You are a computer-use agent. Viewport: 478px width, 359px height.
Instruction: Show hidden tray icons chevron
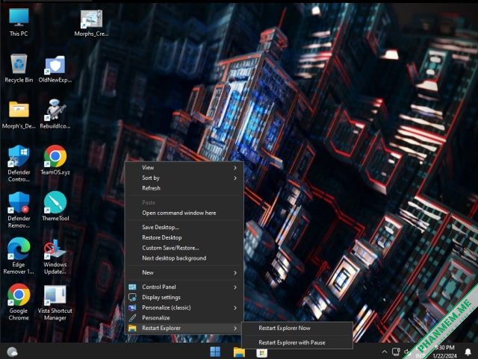coord(385,352)
